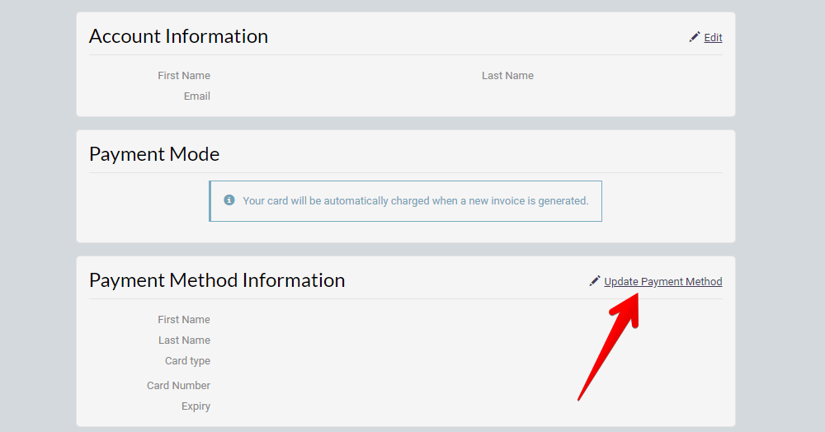Viewport: 825px width, 432px height.
Task: Click the Payment Method First Name label
Action: click(x=184, y=320)
